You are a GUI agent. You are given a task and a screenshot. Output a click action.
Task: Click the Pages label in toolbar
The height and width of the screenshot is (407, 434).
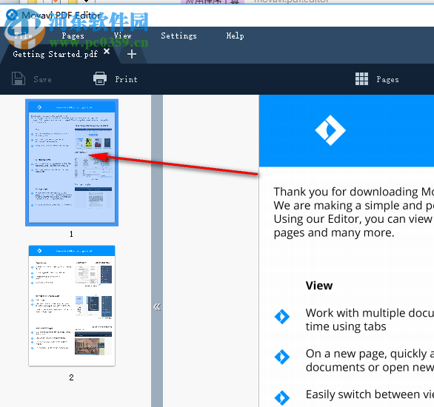tap(387, 79)
